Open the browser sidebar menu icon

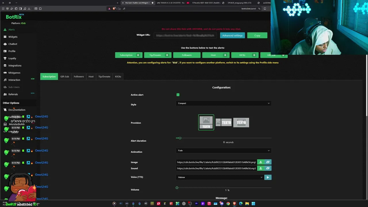coord(3,9)
